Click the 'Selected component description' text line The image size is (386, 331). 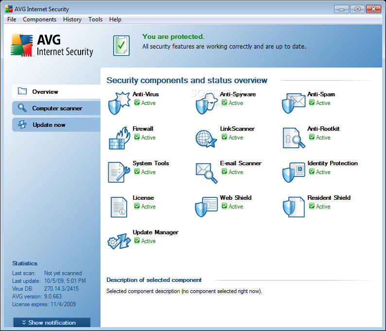click(x=184, y=291)
